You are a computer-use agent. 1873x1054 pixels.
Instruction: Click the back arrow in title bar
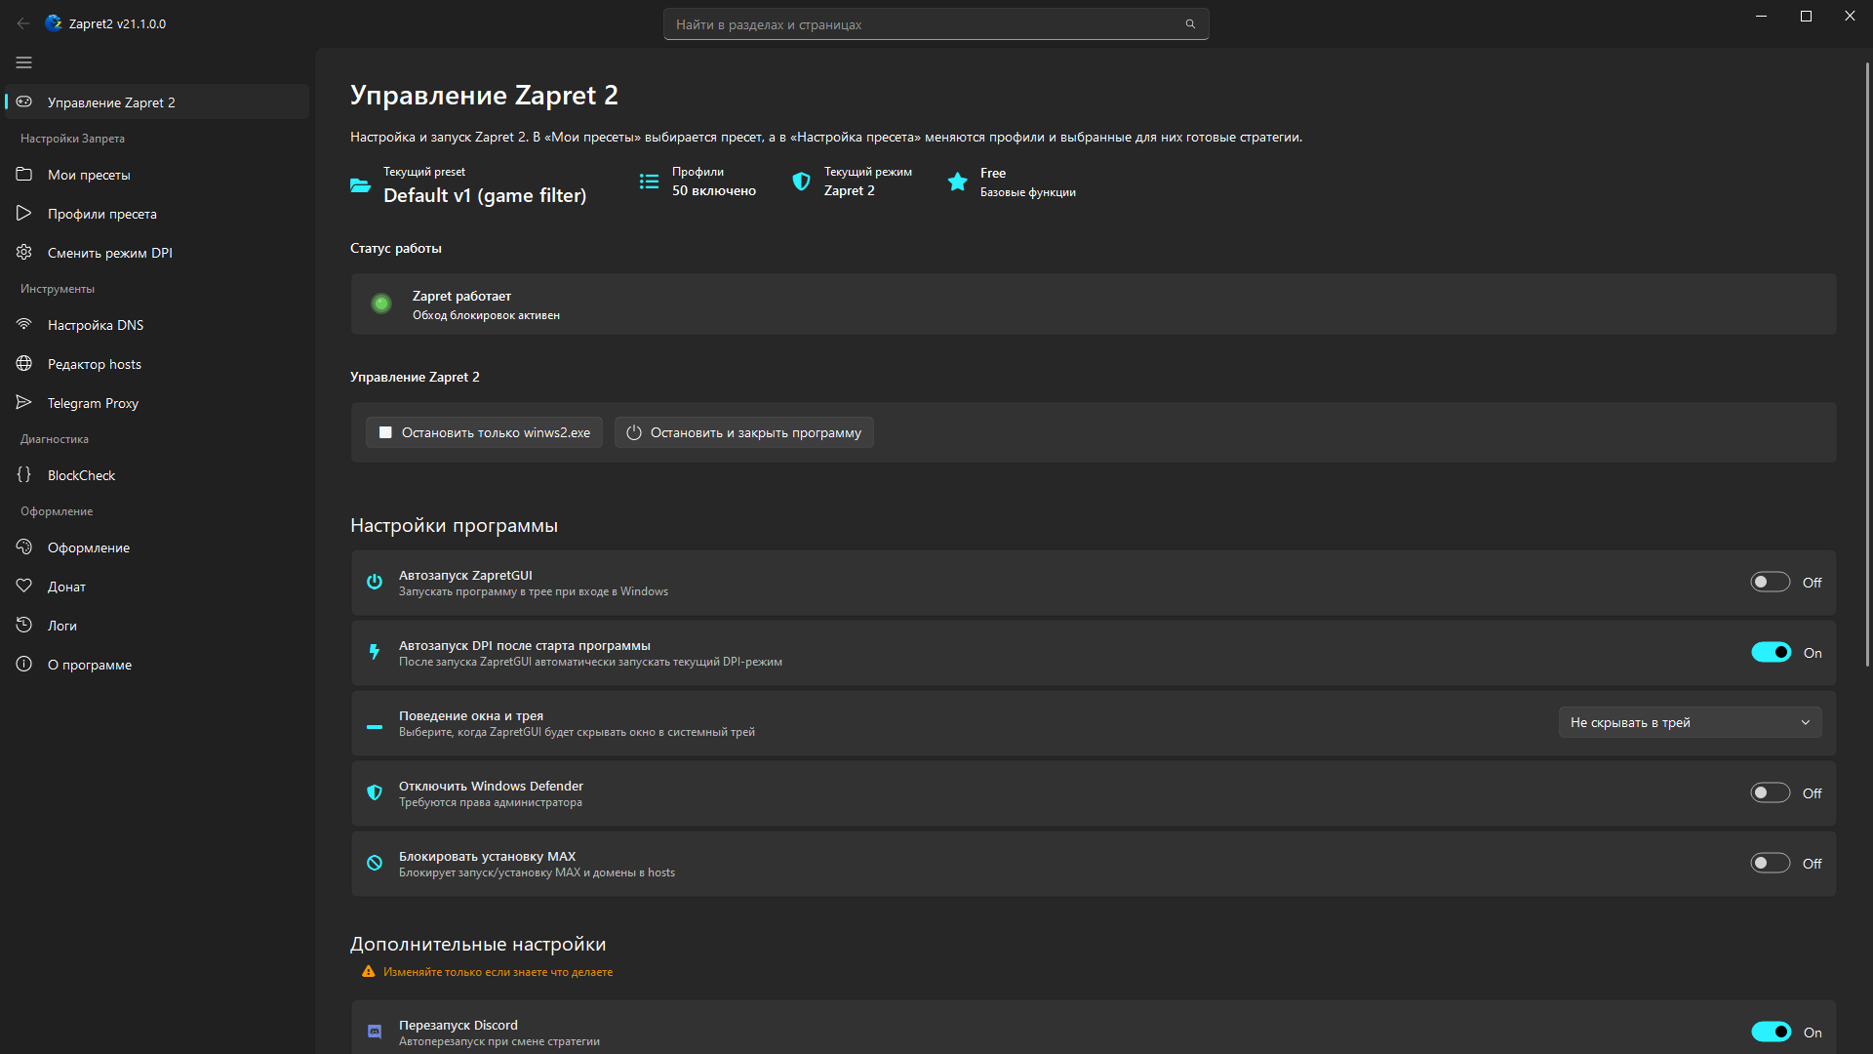point(23,23)
